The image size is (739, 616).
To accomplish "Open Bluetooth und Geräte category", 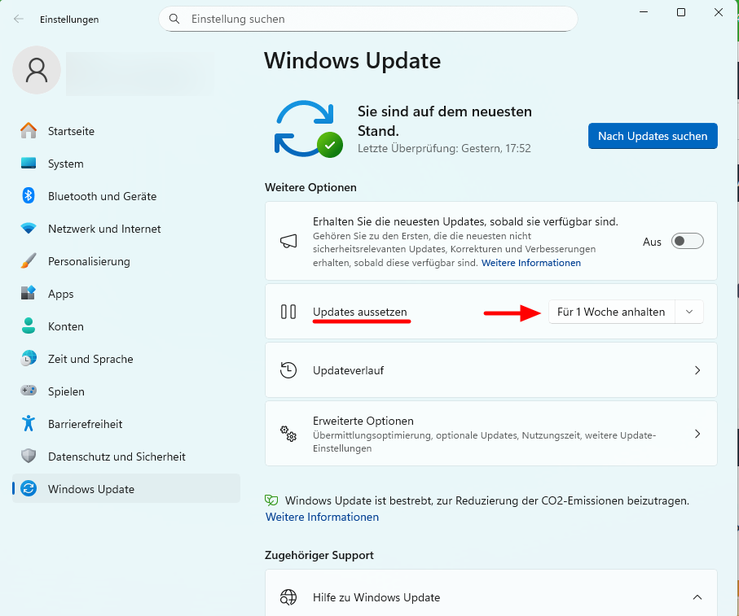I will 125,196.
